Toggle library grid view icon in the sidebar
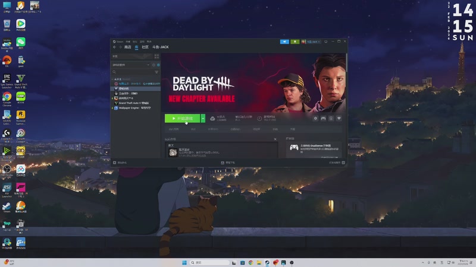This screenshot has width=476, height=267. (156, 56)
